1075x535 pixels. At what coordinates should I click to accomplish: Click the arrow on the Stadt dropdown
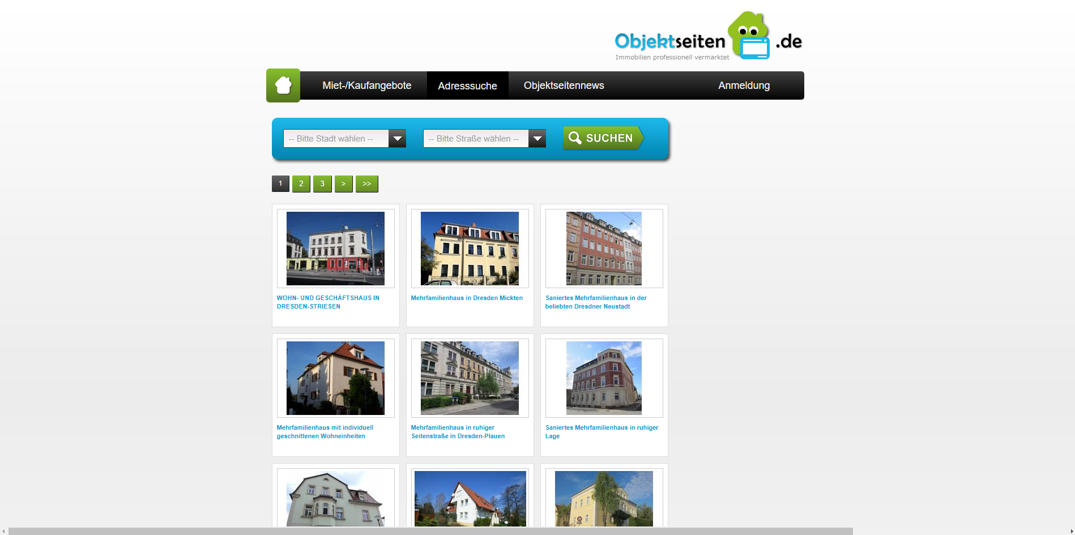(x=398, y=139)
